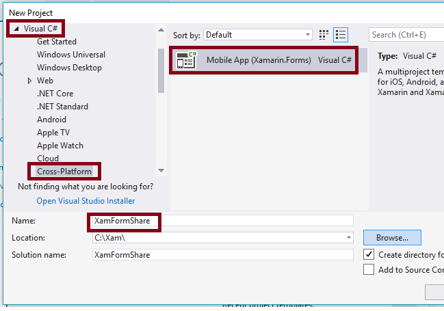
Task: Tick Create directory for solution checkbox
Action: (369, 254)
